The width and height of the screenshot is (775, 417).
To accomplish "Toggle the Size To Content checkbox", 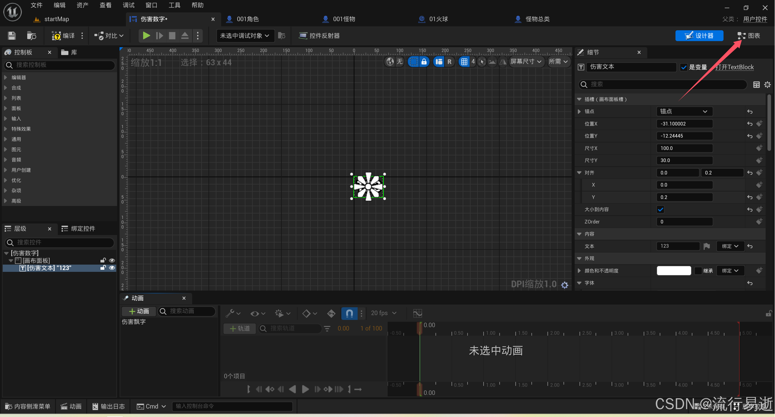I will coord(660,209).
